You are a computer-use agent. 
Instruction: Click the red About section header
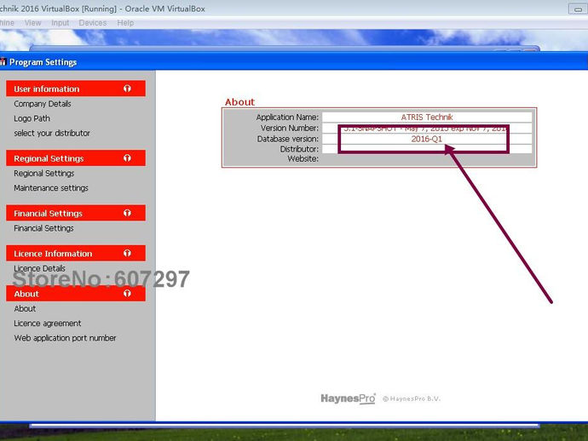[x=76, y=294]
